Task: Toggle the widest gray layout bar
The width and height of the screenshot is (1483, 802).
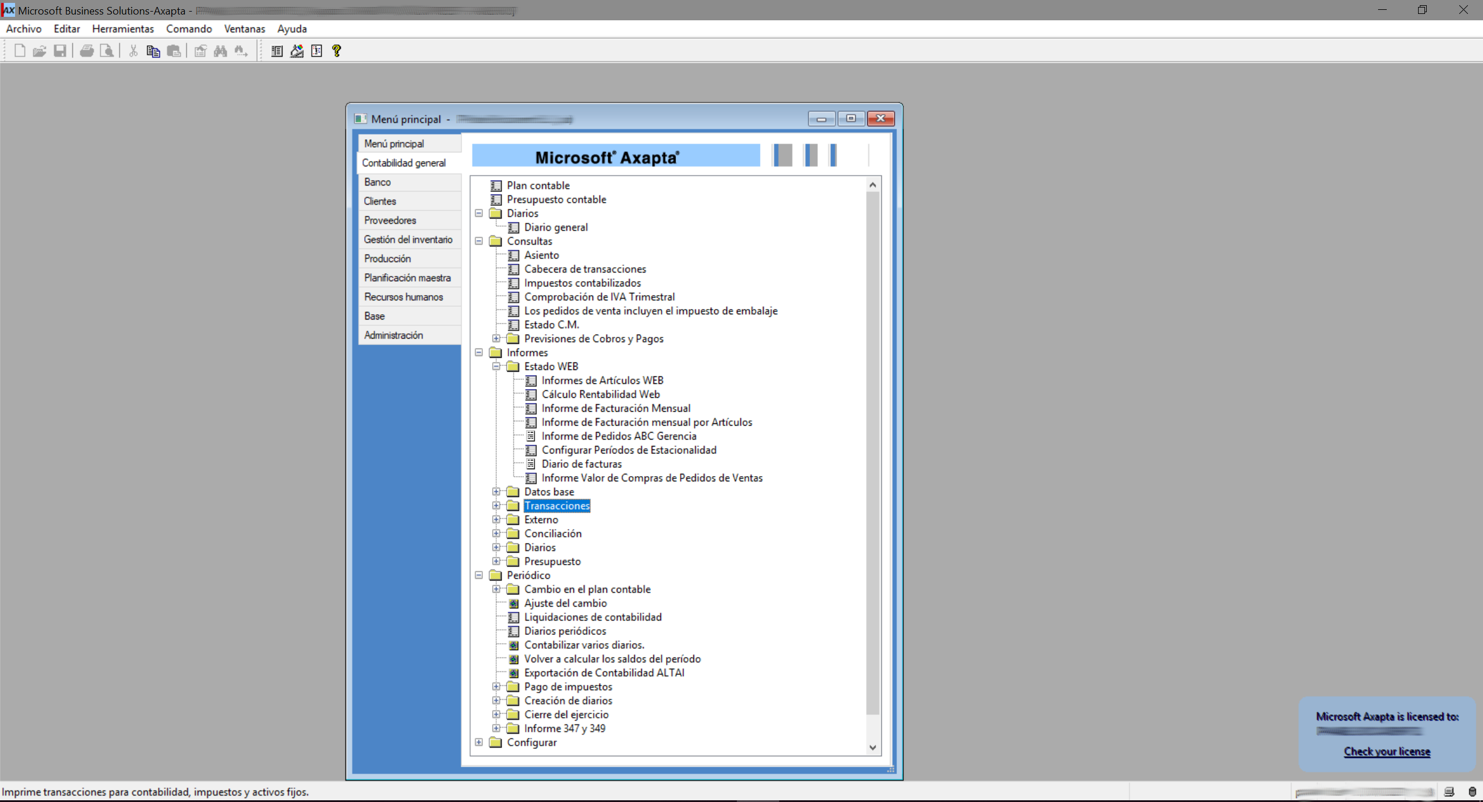Action: coord(783,155)
